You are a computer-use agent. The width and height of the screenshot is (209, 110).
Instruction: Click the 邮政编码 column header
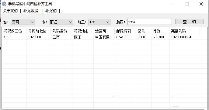click(125, 31)
